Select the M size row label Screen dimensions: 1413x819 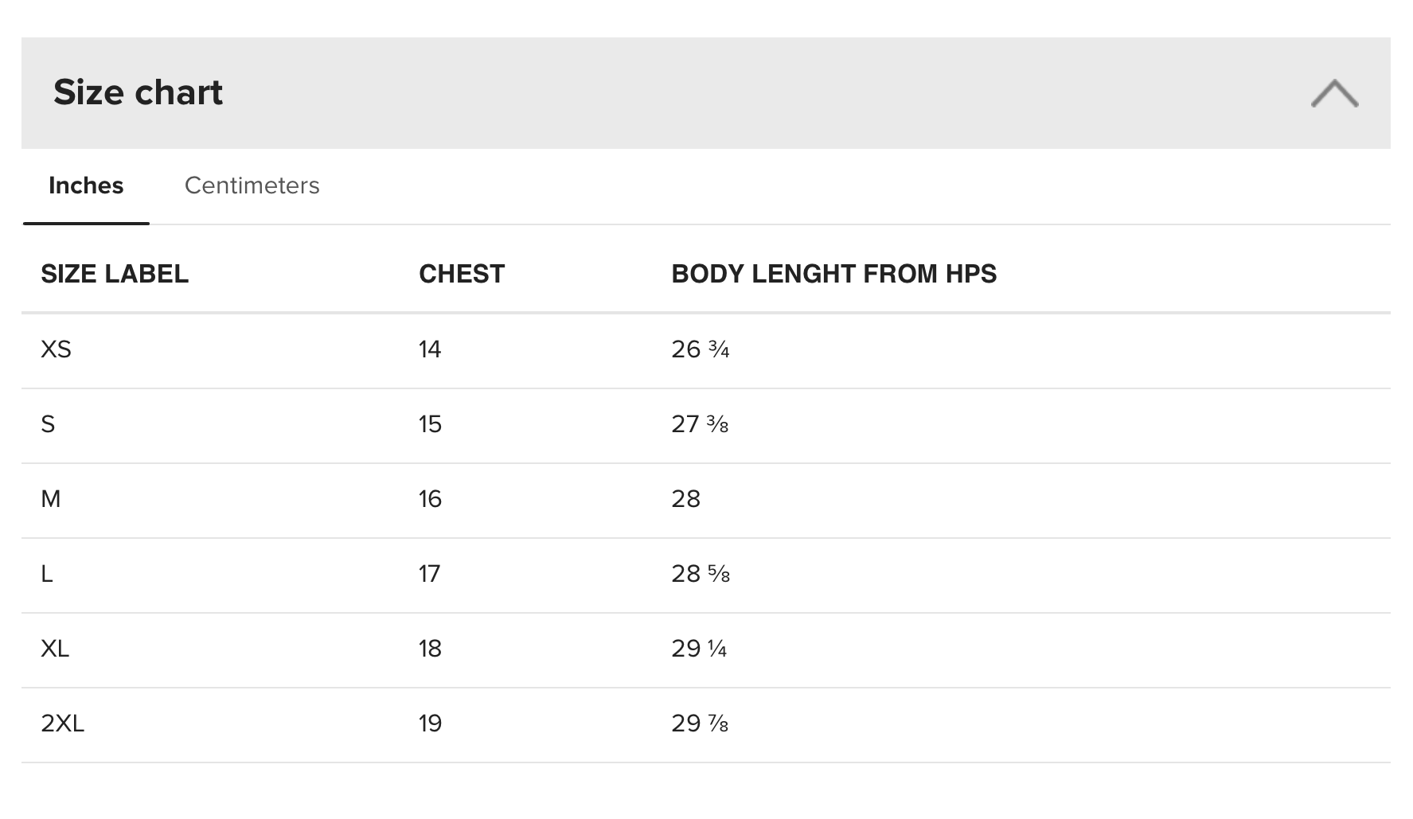point(50,499)
